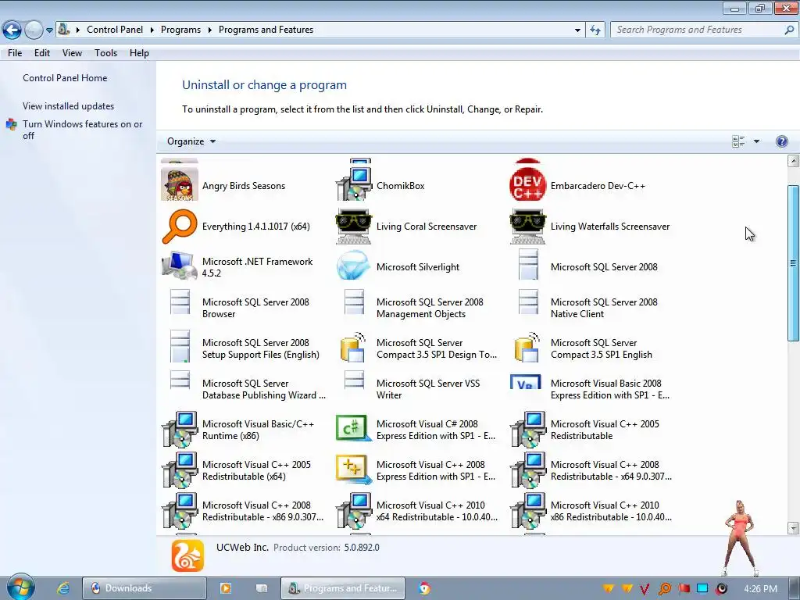Click the refresh button beside address bar
The width and height of the screenshot is (800, 600).
[595, 30]
